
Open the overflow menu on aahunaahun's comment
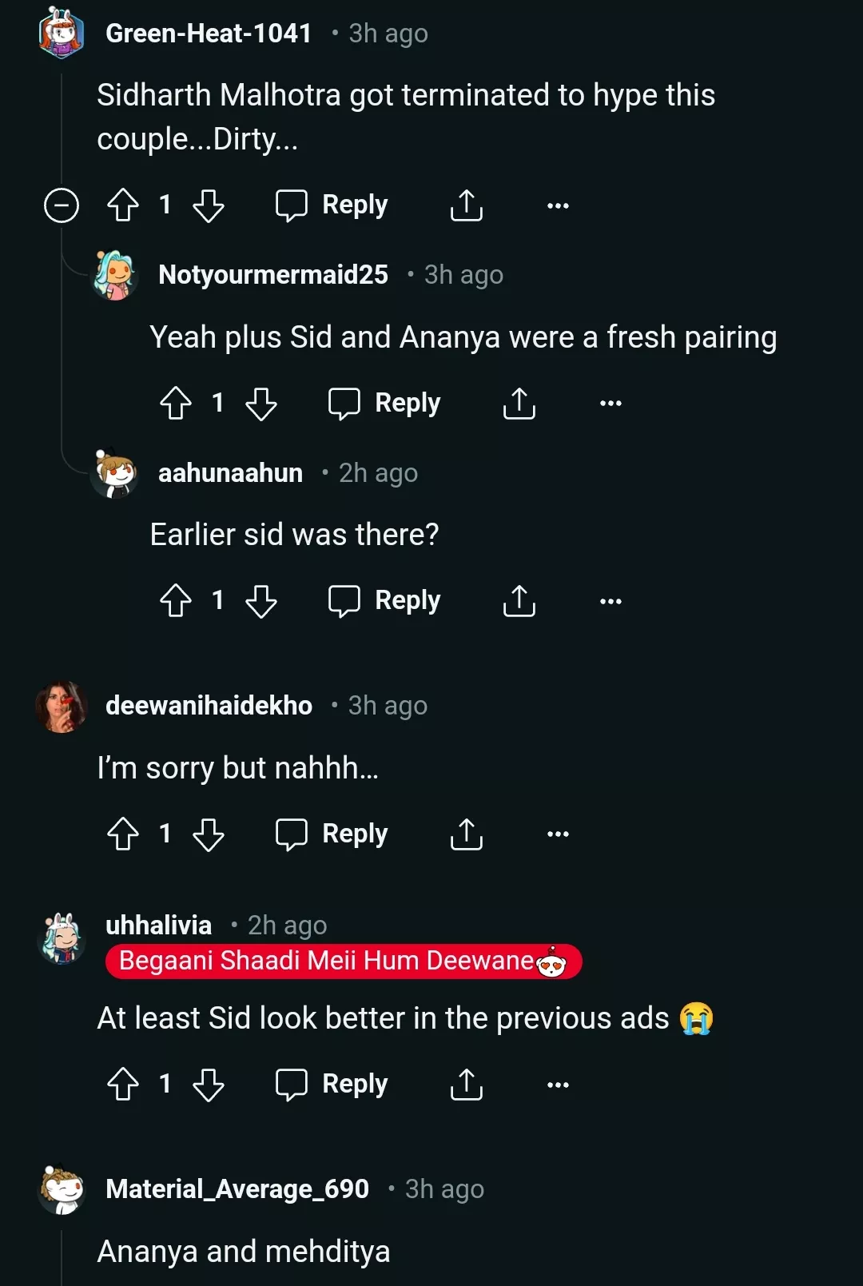[610, 601]
